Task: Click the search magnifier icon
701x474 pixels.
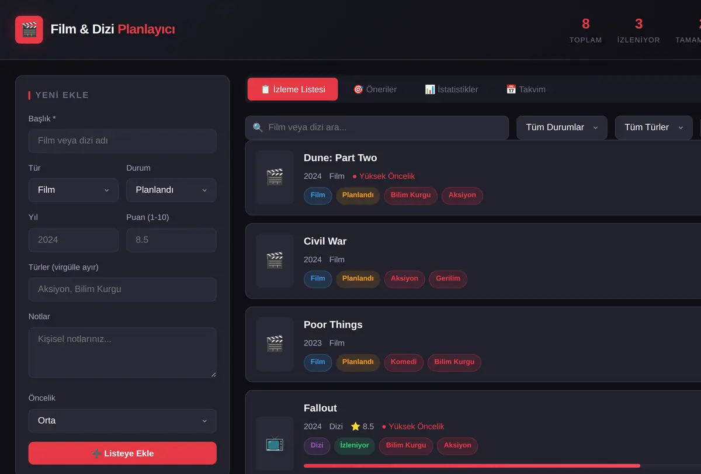Action: click(x=258, y=127)
